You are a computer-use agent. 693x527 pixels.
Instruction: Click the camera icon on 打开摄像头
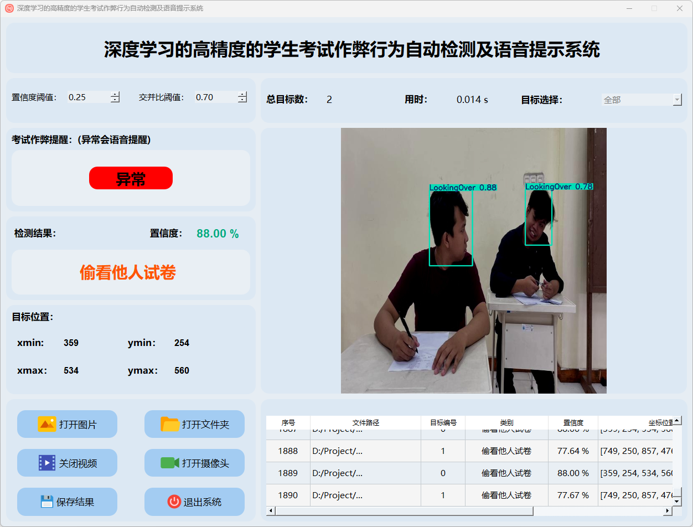click(x=170, y=463)
